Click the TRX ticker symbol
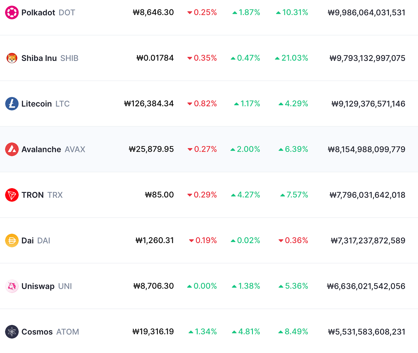The height and width of the screenshot is (353, 418). click(x=55, y=195)
